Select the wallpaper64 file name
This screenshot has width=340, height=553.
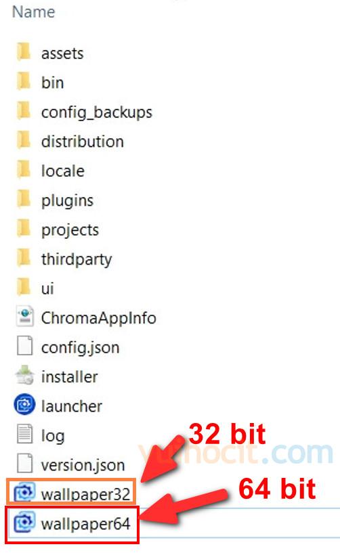pyautogui.click(x=86, y=524)
